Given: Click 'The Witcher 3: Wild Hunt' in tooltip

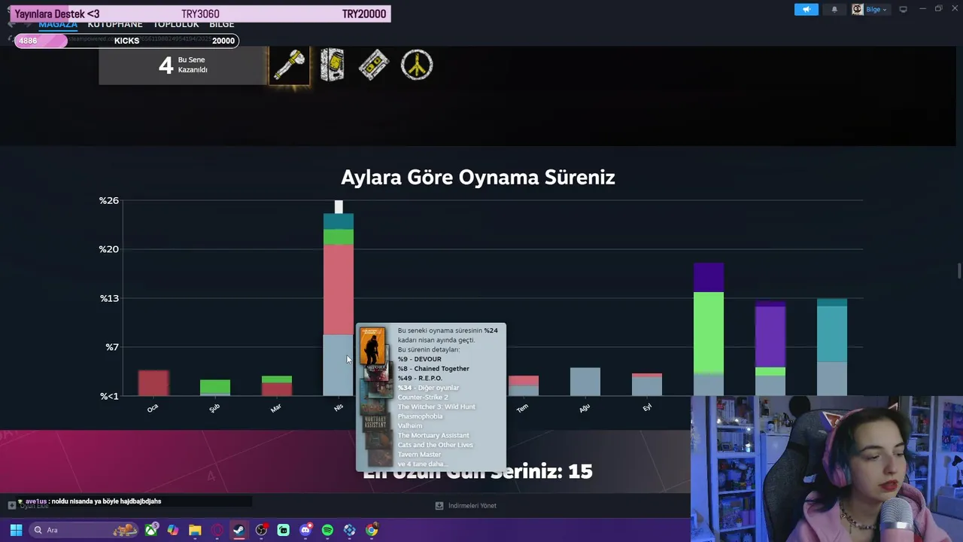Looking at the screenshot, I should click(436, 407).
